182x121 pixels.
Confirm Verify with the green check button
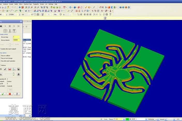[3, 94]
